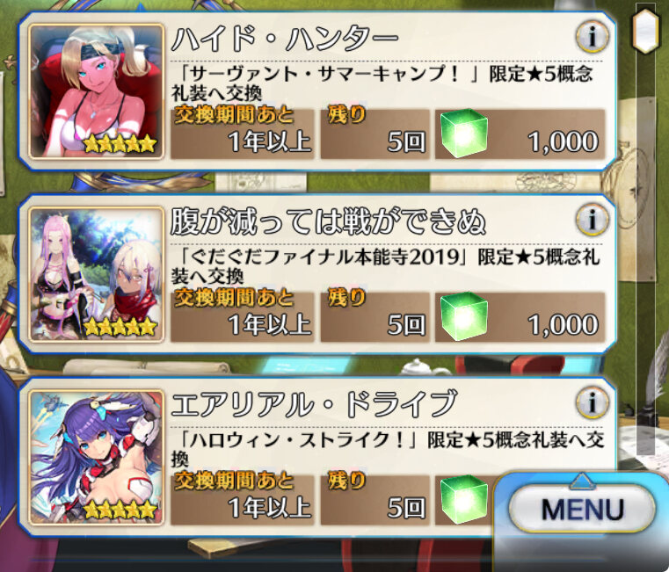Click the scrollbar track below the handle
669x572 pixels.
coord(645,256)
